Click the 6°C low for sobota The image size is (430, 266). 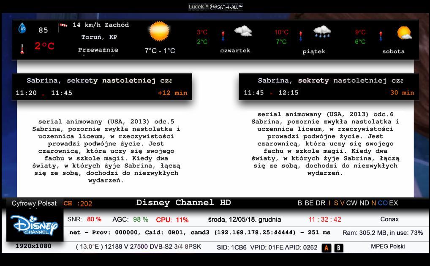tap(360, 42)
